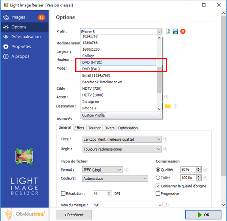Open help icon next to Destination folder

pyautogui.click(x=176, y=106)
